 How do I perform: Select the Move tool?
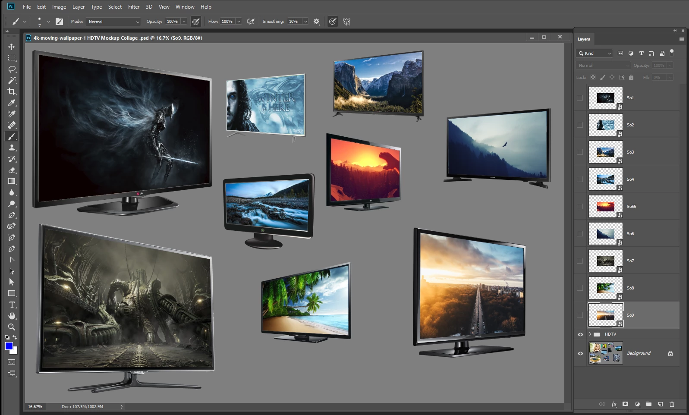tap(12, 47)
